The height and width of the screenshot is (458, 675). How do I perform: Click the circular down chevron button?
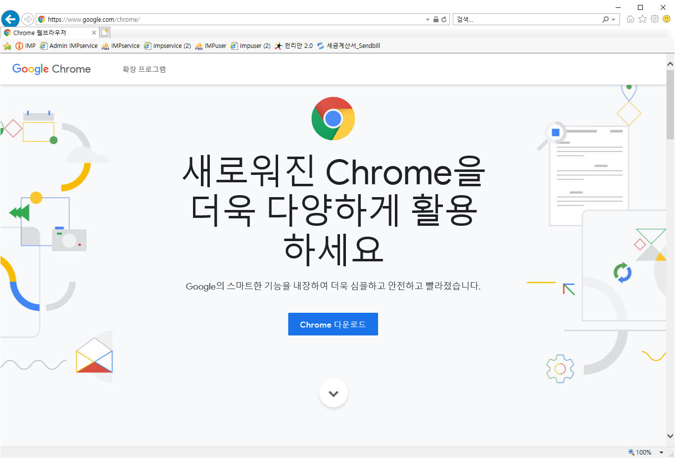tap(334, 393)
